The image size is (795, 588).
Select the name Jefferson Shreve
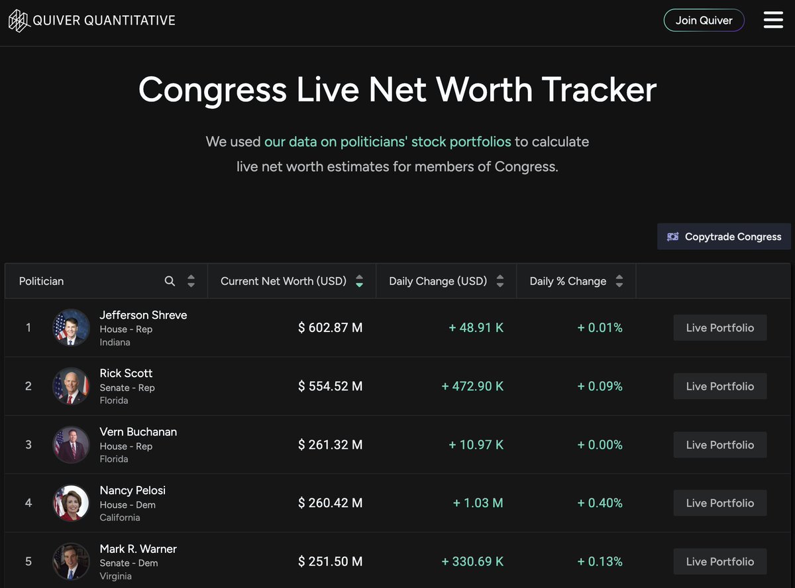point(143,315)
